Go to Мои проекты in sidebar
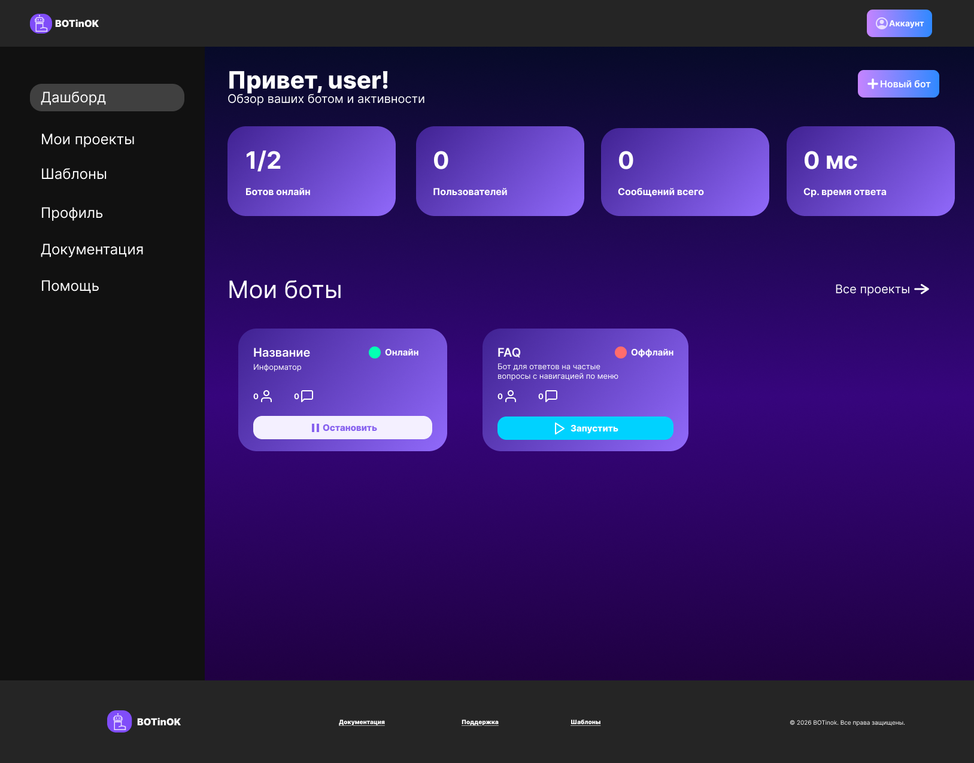 (88, 139)
